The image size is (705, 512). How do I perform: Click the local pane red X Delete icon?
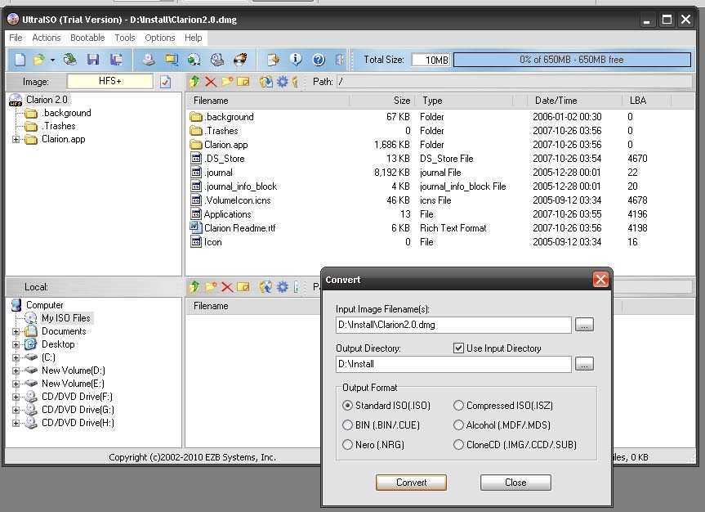tap(227, 287)
